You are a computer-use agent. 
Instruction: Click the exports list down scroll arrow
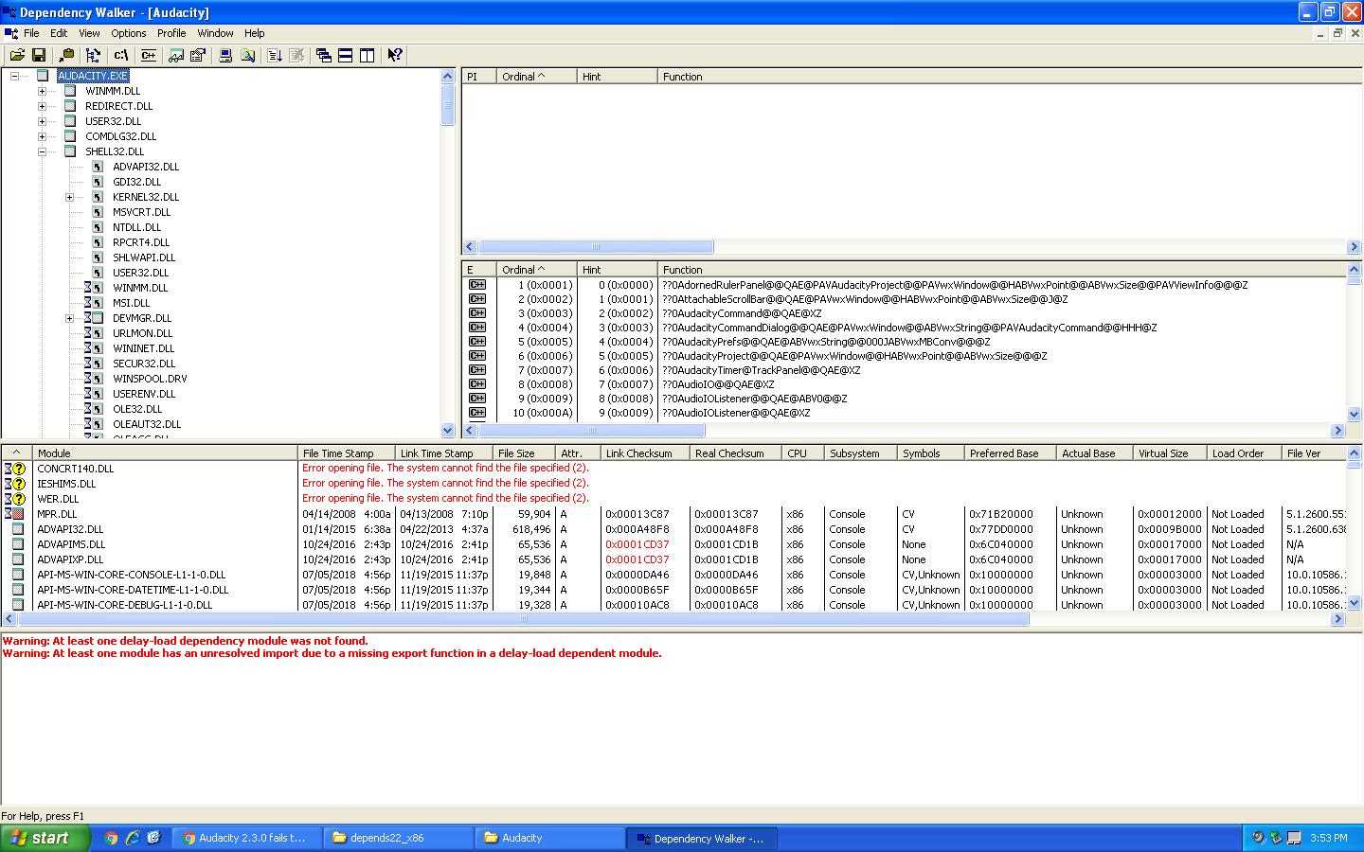pyautogui.click(x=1354, y=414)
